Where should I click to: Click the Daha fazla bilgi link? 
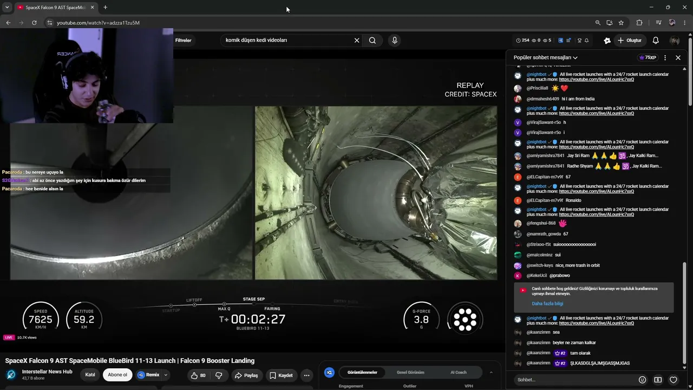(x=547, y=304)
